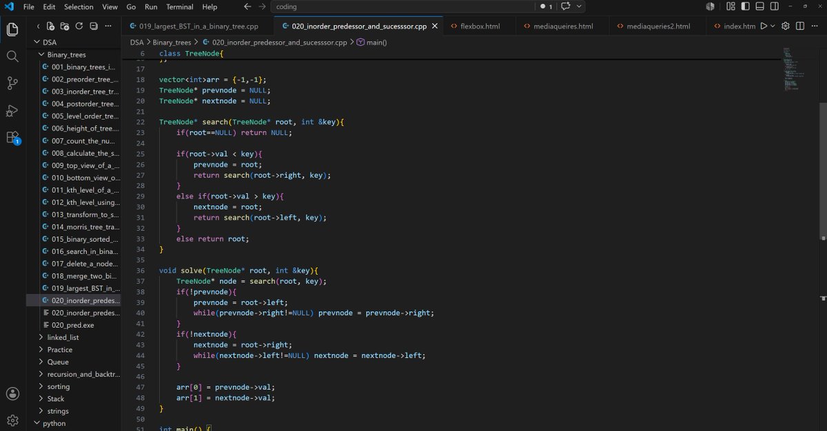Click the DSA breadcrumb segment
The width and height of the screenshot is (827, 431).
(x=136, y=42)
